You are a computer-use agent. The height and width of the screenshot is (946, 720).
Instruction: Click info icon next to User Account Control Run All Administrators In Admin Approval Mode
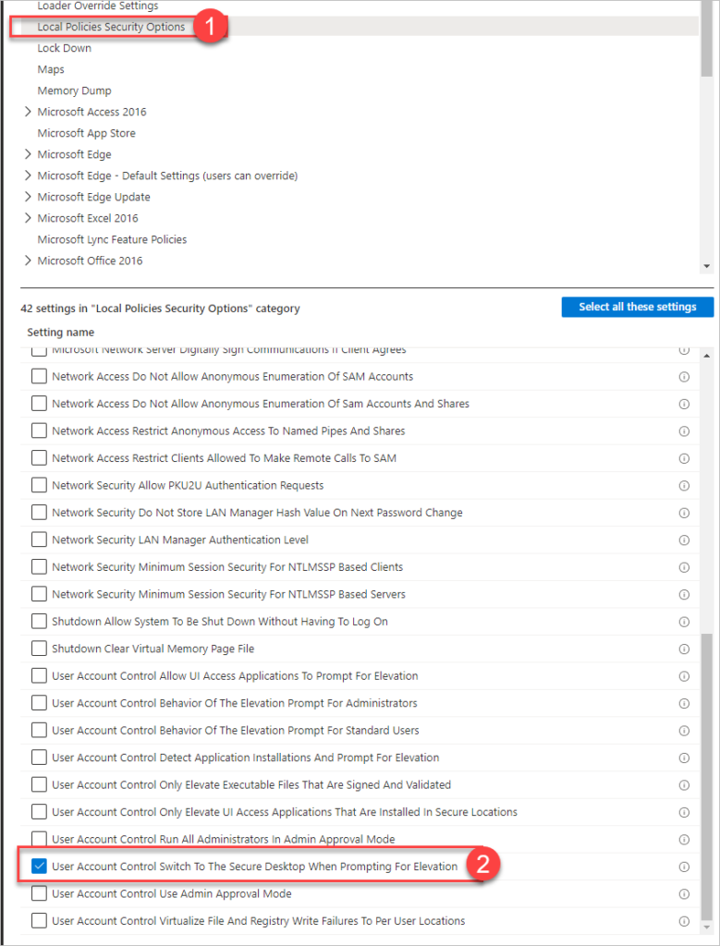click(x=684, y=840)
